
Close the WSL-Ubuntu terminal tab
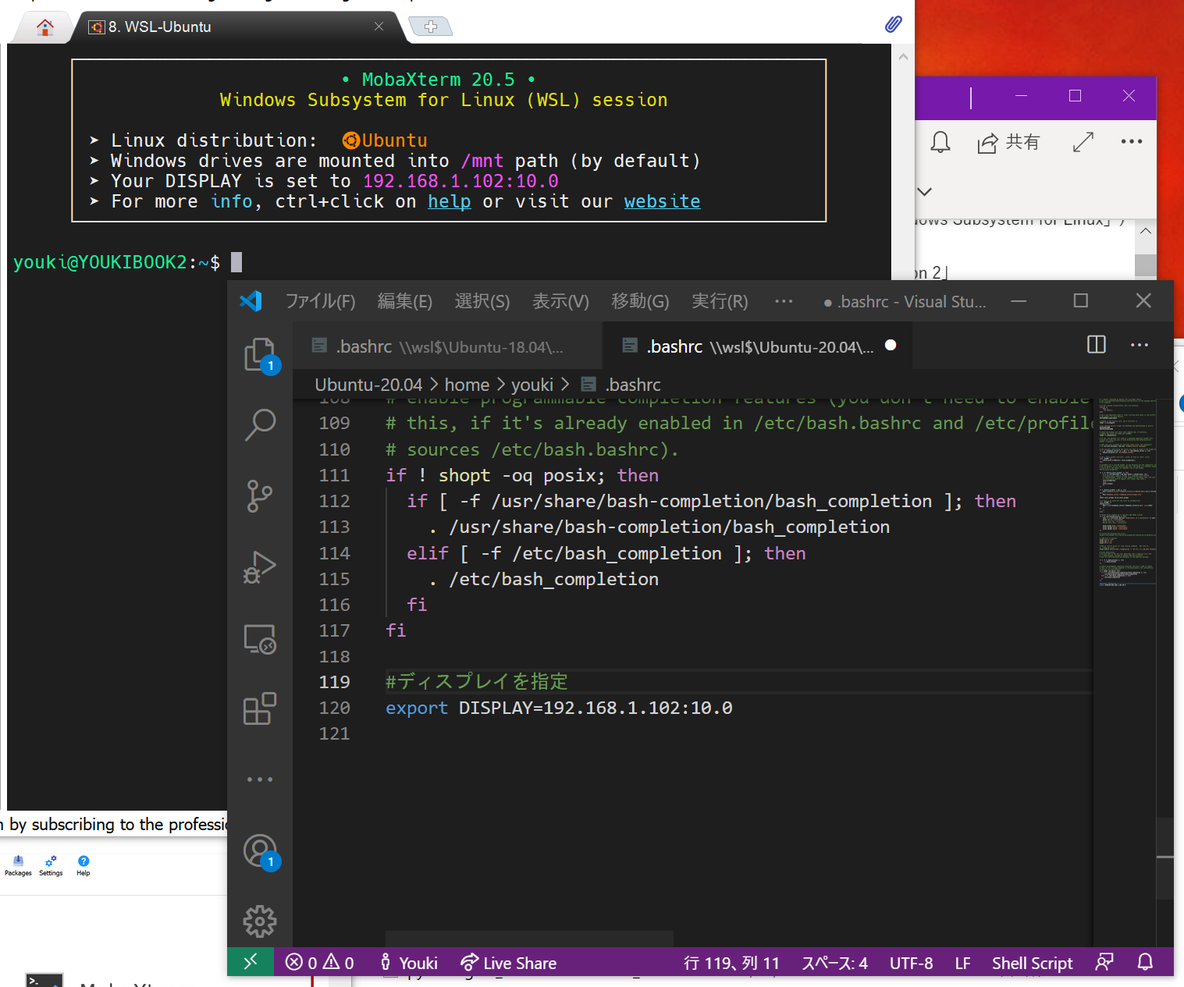pyautogui.click(x=379, y=27)
